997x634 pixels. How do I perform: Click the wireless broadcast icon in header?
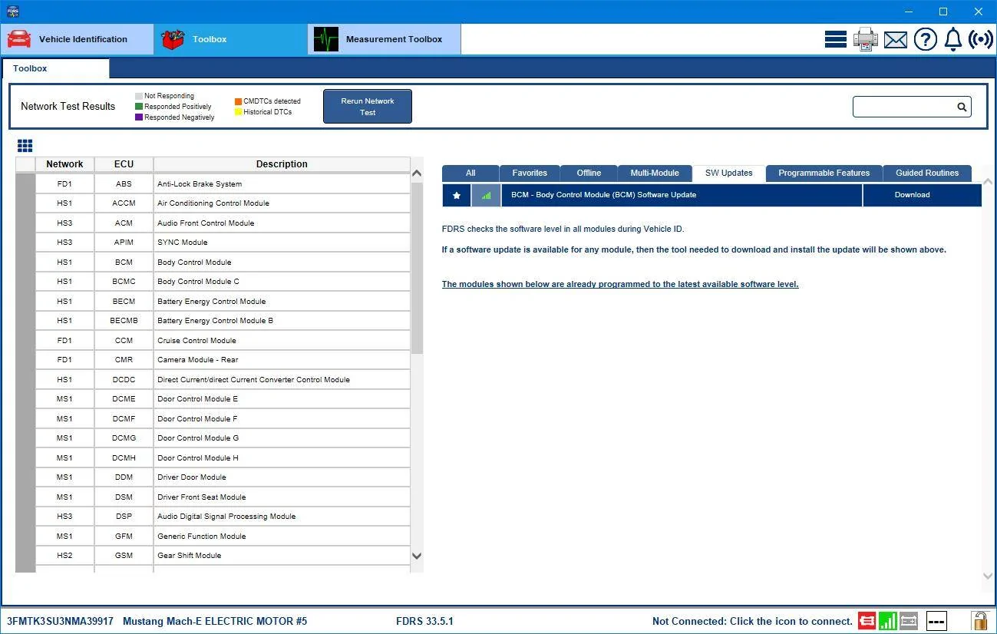click(981, 39)
